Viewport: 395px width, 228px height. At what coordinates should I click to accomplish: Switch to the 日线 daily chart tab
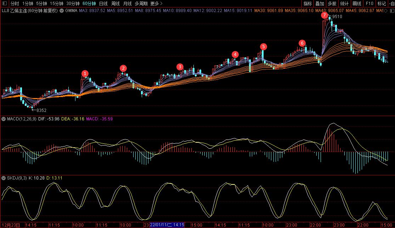coord(103,4)
